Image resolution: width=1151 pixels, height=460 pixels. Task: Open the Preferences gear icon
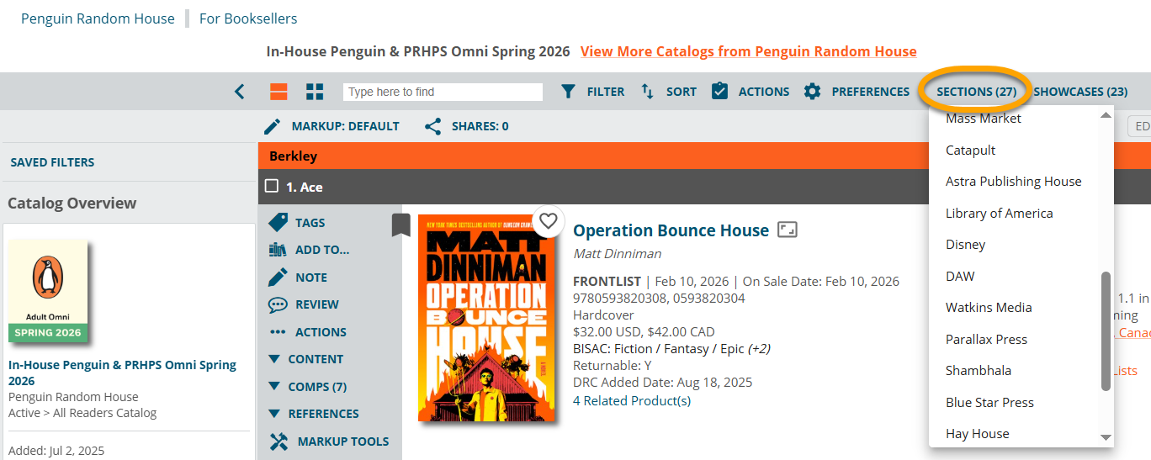click(812, 92)
